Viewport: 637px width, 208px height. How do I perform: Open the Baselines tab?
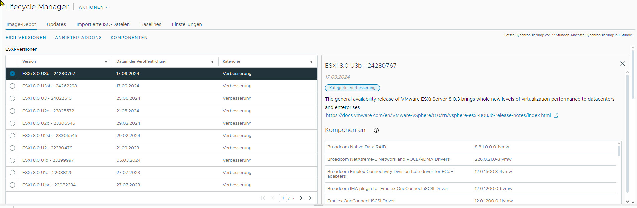[x=151, y=24]
